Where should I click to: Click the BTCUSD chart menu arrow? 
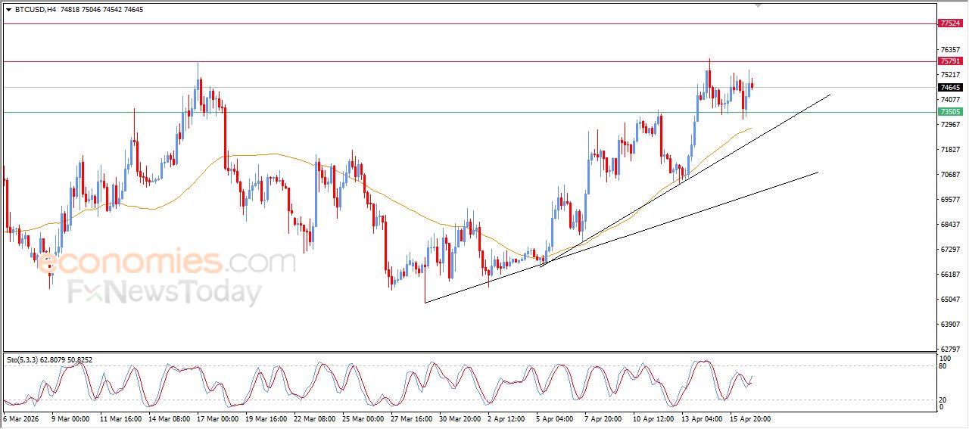click(x=8, y=10)
